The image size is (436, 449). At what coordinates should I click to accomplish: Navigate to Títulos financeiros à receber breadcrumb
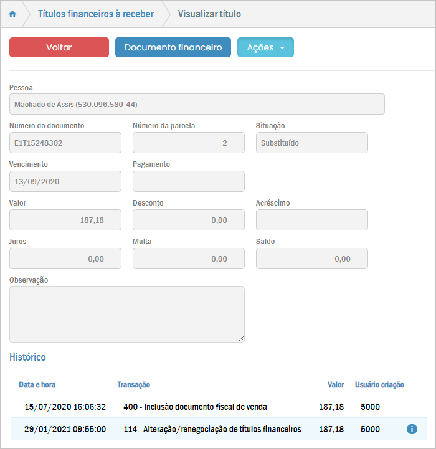pos(96,14)
